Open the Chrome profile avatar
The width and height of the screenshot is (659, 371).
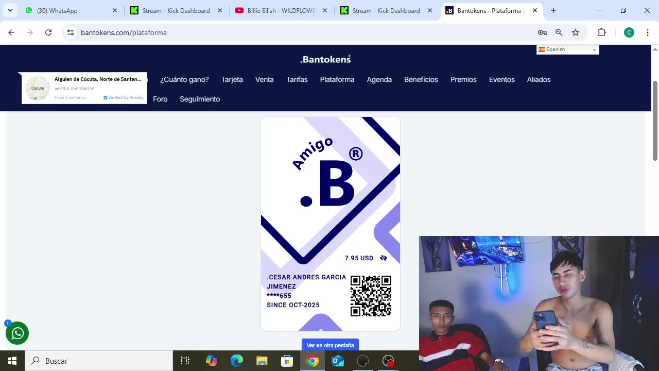[x=629, y=32]
